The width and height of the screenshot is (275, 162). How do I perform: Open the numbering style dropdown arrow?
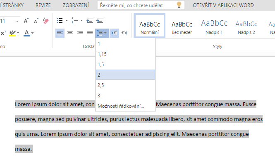tap(81, 21)
